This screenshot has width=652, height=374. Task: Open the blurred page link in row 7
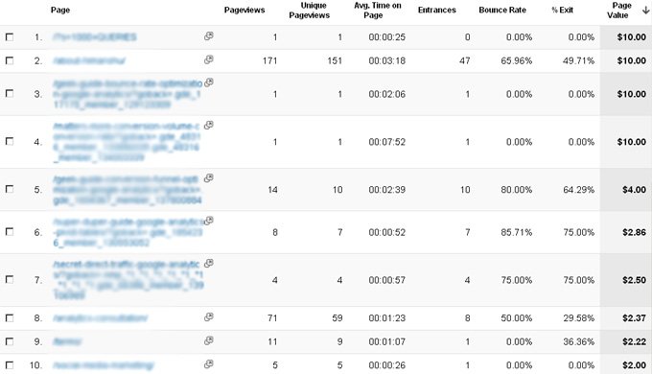(128, 280)
